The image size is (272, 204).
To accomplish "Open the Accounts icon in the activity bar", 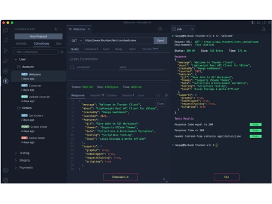I will tap(6, 170).
